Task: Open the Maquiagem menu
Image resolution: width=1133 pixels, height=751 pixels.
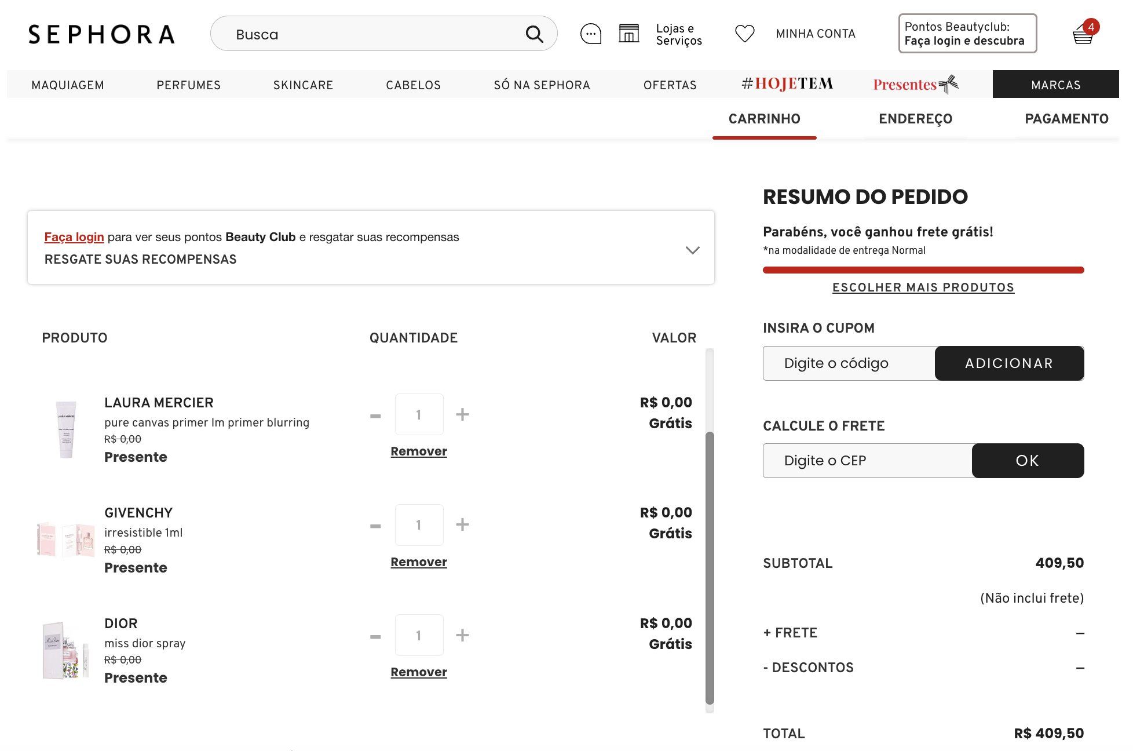Action: 68,85
